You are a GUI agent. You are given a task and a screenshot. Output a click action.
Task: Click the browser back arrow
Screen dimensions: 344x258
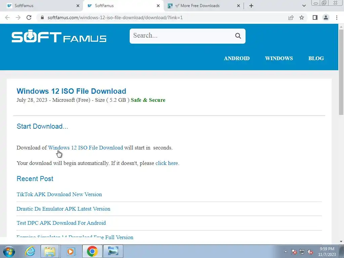pos(7,17)
